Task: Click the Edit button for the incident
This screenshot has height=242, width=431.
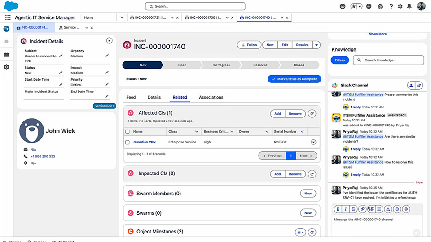Action: click(x=285, y=45)
